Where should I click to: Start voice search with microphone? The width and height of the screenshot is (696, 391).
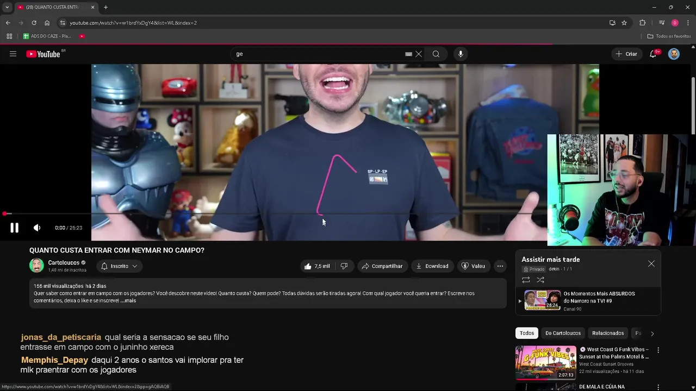(x=461, y=54)
